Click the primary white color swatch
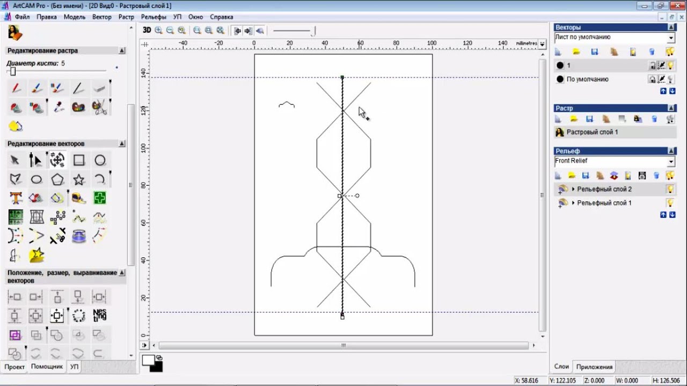This screenshot has width=687, height=386. [148, 360]
